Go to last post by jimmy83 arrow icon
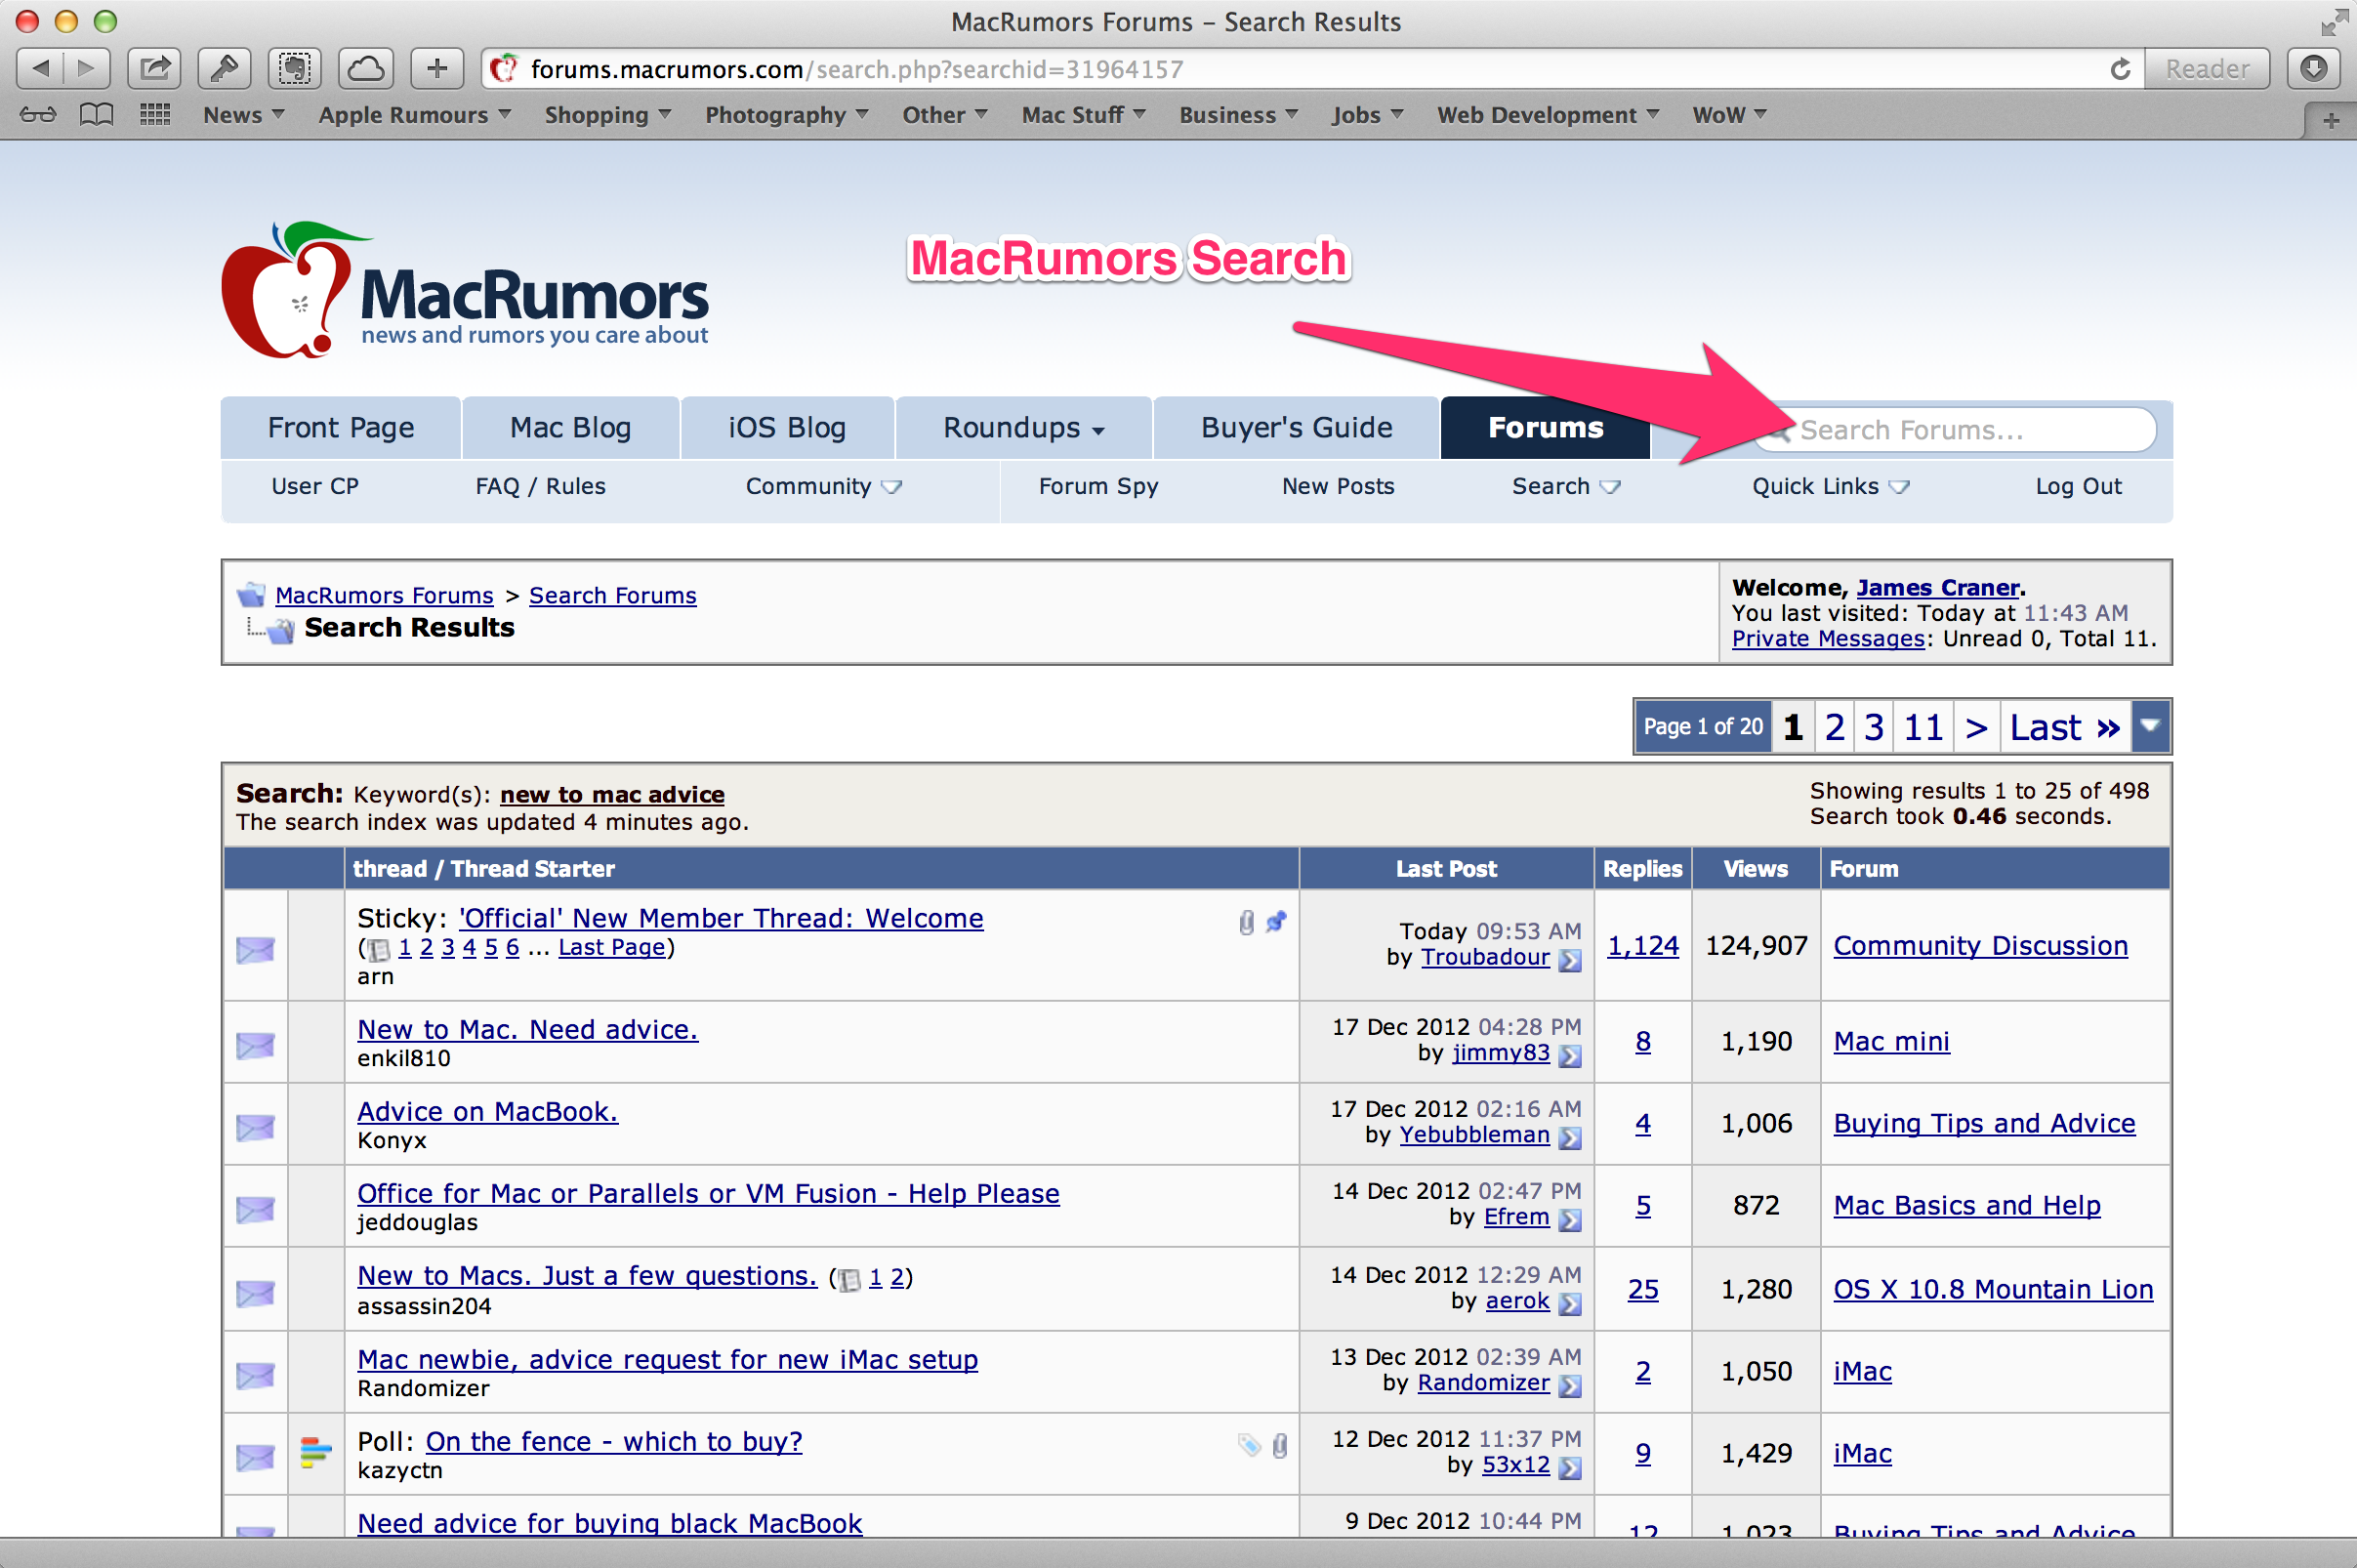Viewport: 2357px width, 1568px height. (1570, 1055)
